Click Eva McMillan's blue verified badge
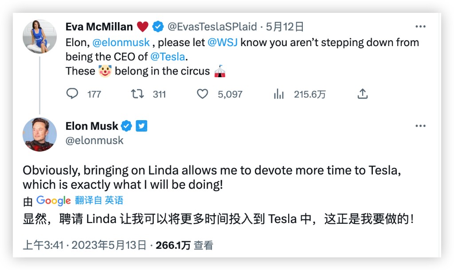 [x=158, y=27]
